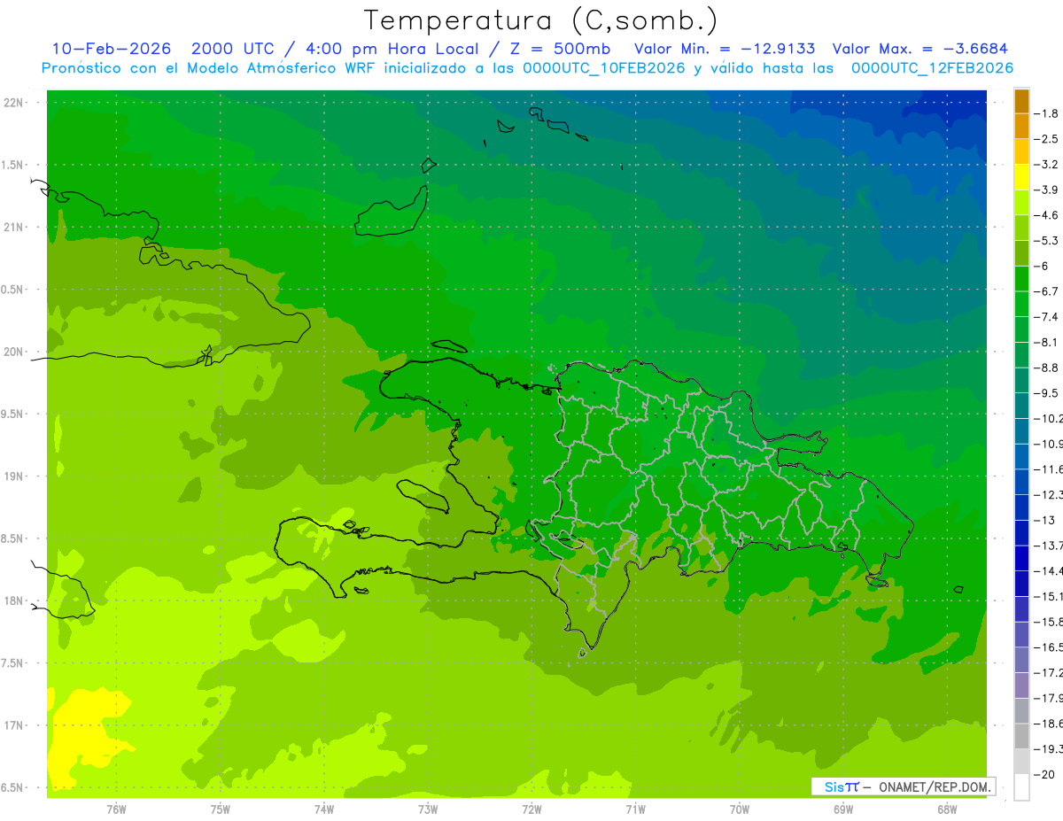Click 'Valor Max. = -3.6684' value
Image resolution: width=1063 pixels, height=821 pixels.
pyautogui.click(x=919, y=49)
